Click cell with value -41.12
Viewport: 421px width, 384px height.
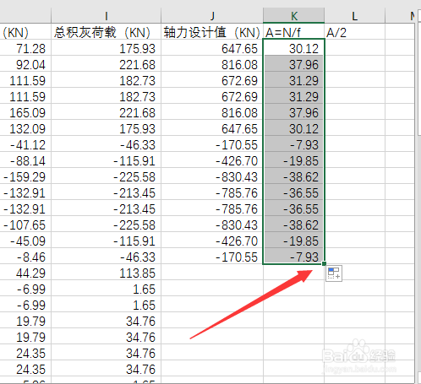tap(25, 143)
